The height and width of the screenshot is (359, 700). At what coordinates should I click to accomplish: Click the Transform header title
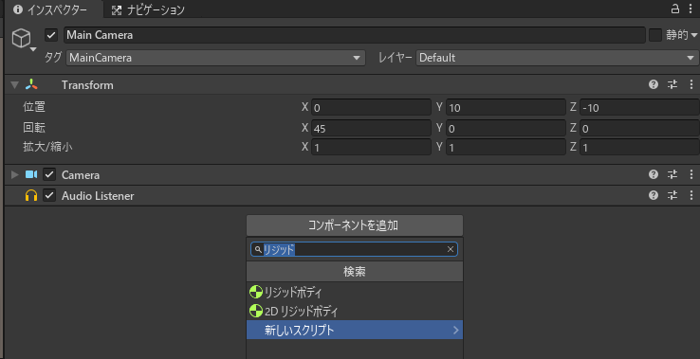pos(87,85)
